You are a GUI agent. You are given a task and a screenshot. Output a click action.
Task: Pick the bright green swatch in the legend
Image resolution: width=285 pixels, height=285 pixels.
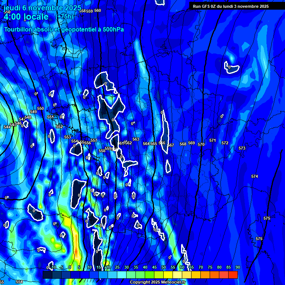click(149, 275)
